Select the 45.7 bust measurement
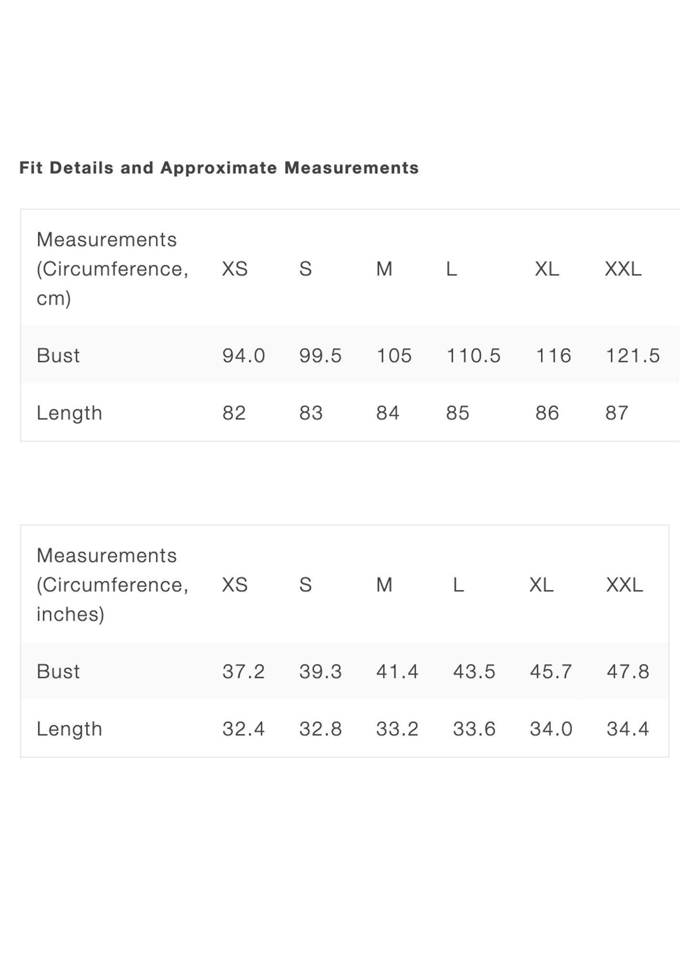Image resolution: width=688 pixels, height=979 pixels. tap(551, 672)
